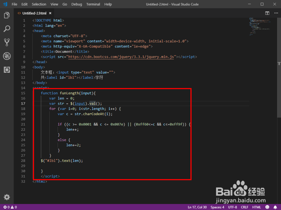Image resolution: width=281 pixels, height=210 pixels.
Task: Click line number 21 in gutter
Action: pyautogui.click(x=23, y=124)
